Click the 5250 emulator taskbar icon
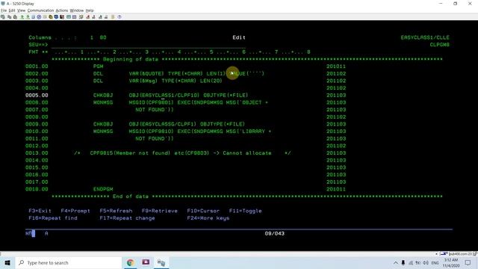478x269 pixels. [x=161, y=262]
